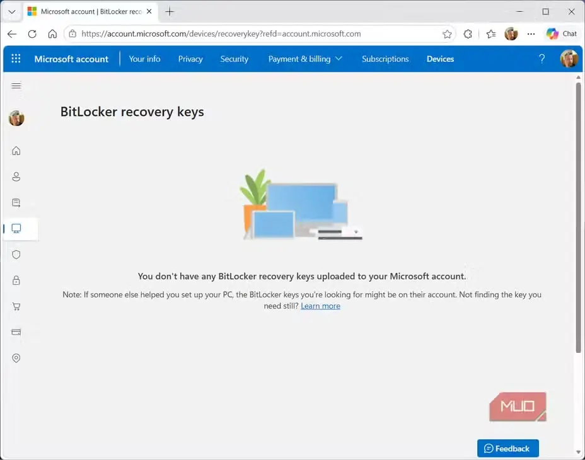Go back with the browser back arrow
Screen dimensions: 585x460
[x=12, y=34]
